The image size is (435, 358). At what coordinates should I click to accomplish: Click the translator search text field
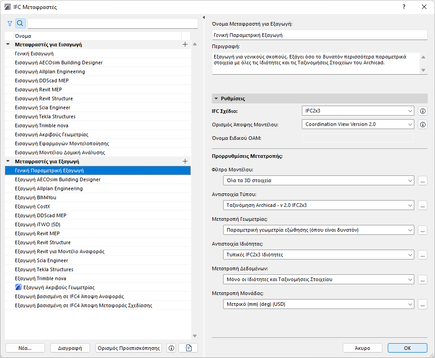(x=112, y=23)
